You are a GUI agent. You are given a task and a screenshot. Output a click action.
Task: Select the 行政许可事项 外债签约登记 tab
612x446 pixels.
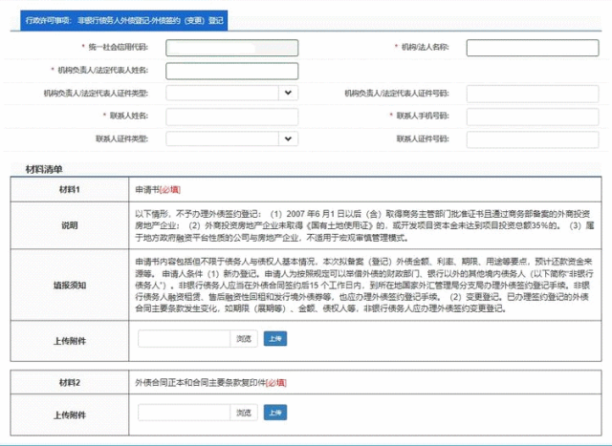coord(124,20)
